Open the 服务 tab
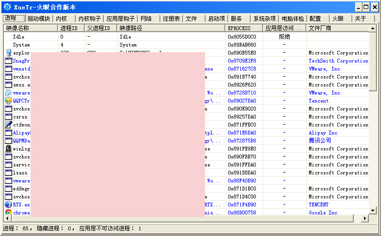This screenshot has height=236, width=381. (x=239, y=18)
